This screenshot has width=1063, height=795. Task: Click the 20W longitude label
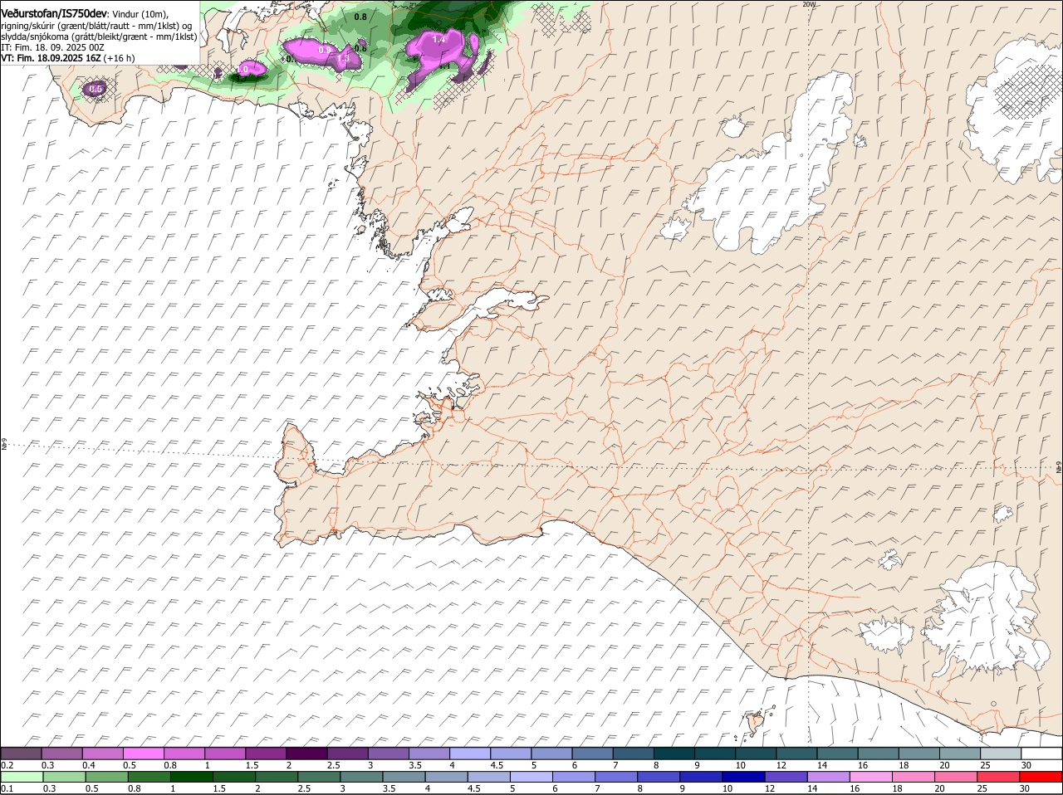[810, 5]
